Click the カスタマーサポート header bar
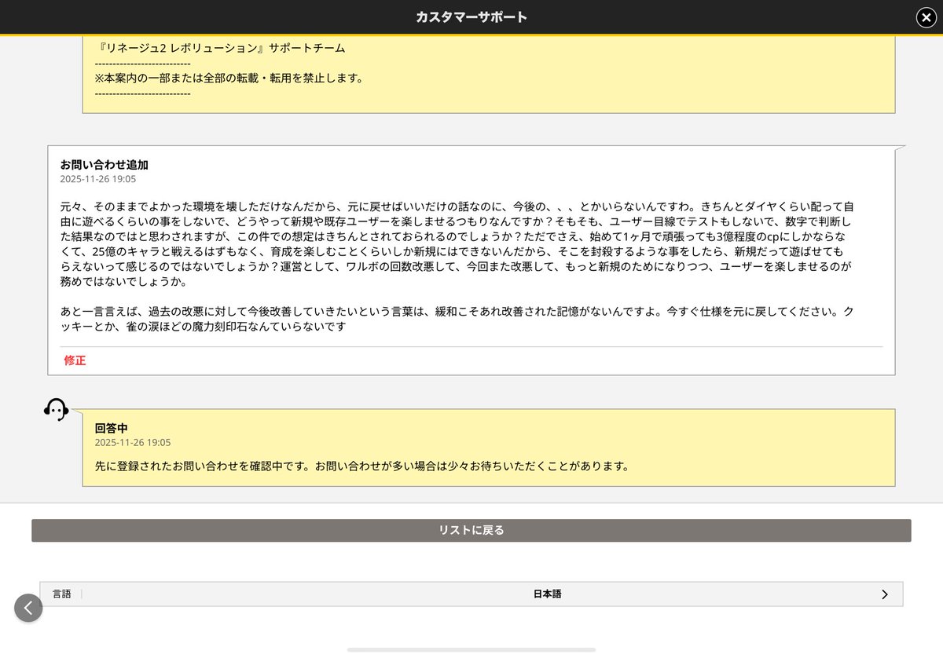This screenshot has height=658, width=943. click(x=472, y=16)
